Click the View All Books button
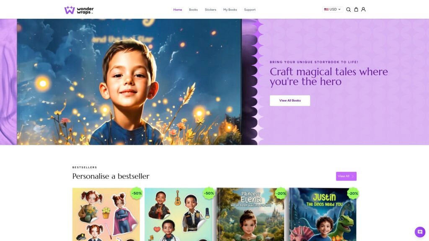The width and height of the screenshot is (429, 241). coord(290,100)
